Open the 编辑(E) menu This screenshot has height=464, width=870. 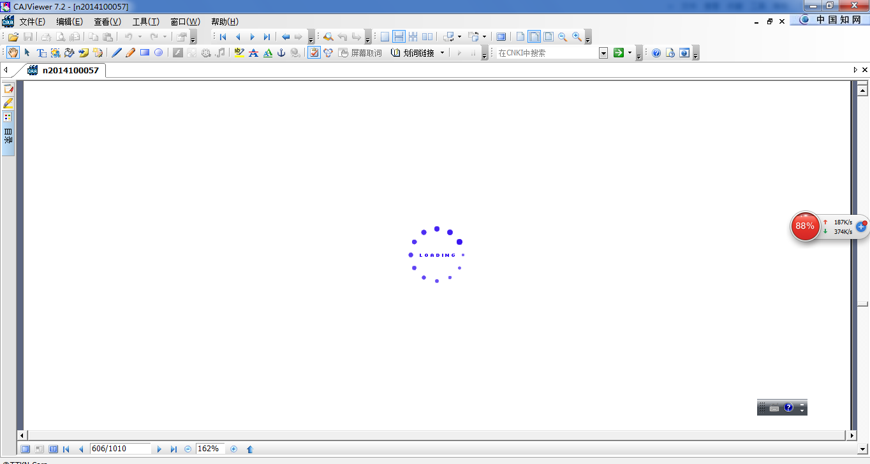70,22
